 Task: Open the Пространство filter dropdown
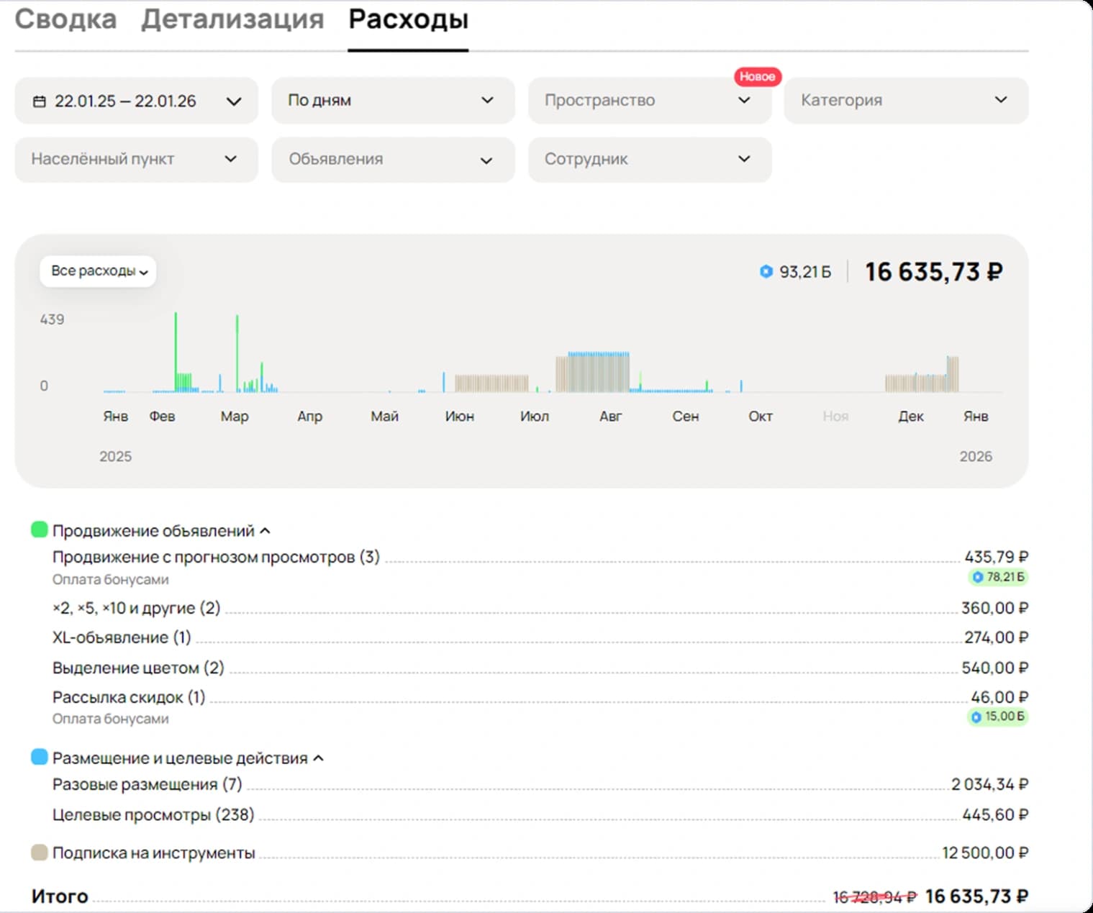pos(650,101)
